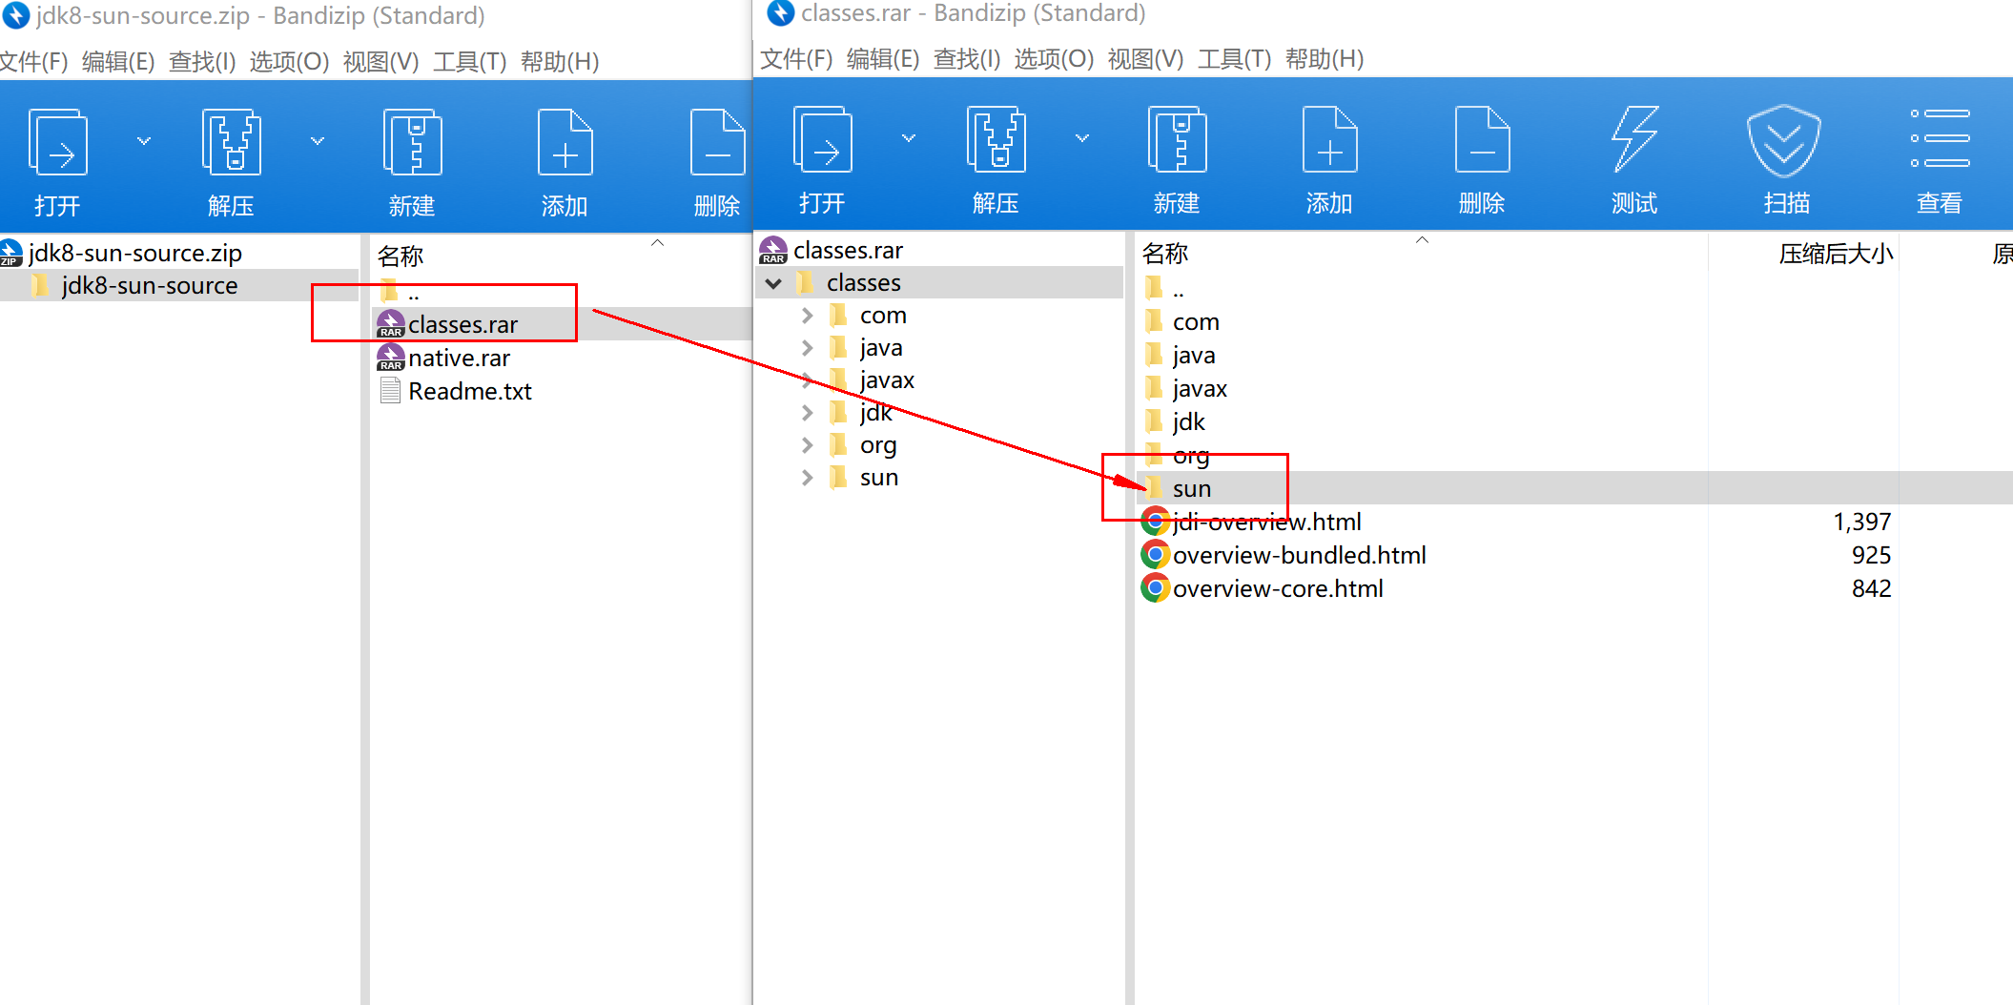Click Open (打开) icon in classes.rar window
Screen dimensions: 2013x1005
coord(823,140)
